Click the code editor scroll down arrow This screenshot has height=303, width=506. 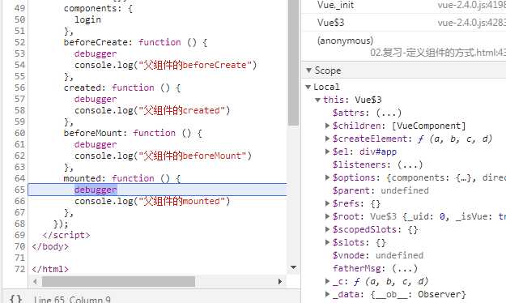click(293, 267)
